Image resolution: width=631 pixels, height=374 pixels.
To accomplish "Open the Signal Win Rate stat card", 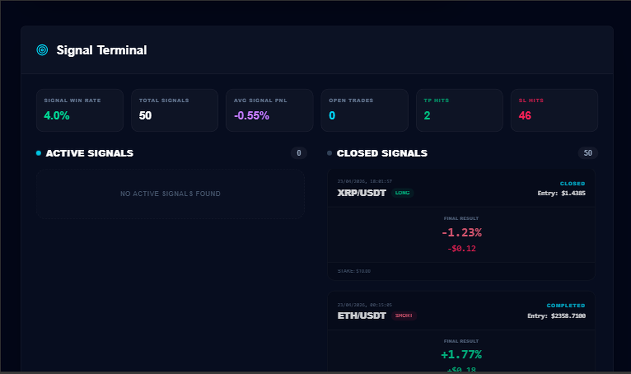I will [x=80, y=110].
